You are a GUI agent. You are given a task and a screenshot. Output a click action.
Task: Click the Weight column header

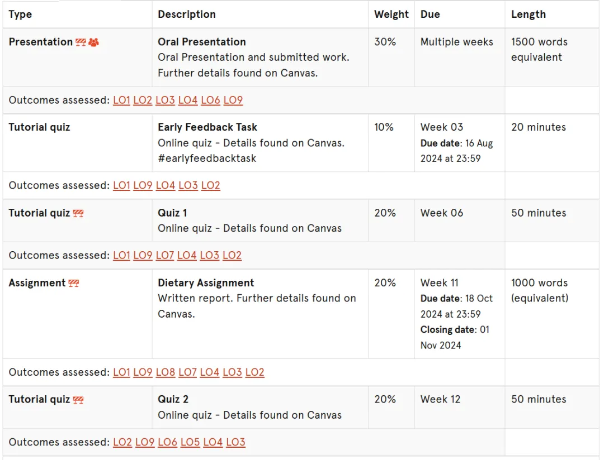point(391,15)
